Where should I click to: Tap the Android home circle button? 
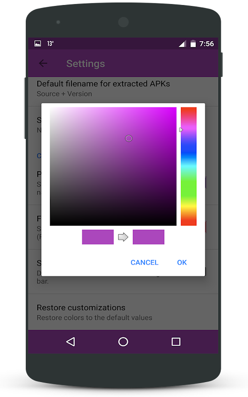click(x=123, y=341)
